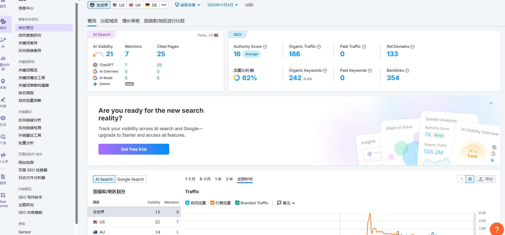Select the 天 (daily) granularity toggle
The height and width of the screenshot is (235, 505).
click(462, 179)
